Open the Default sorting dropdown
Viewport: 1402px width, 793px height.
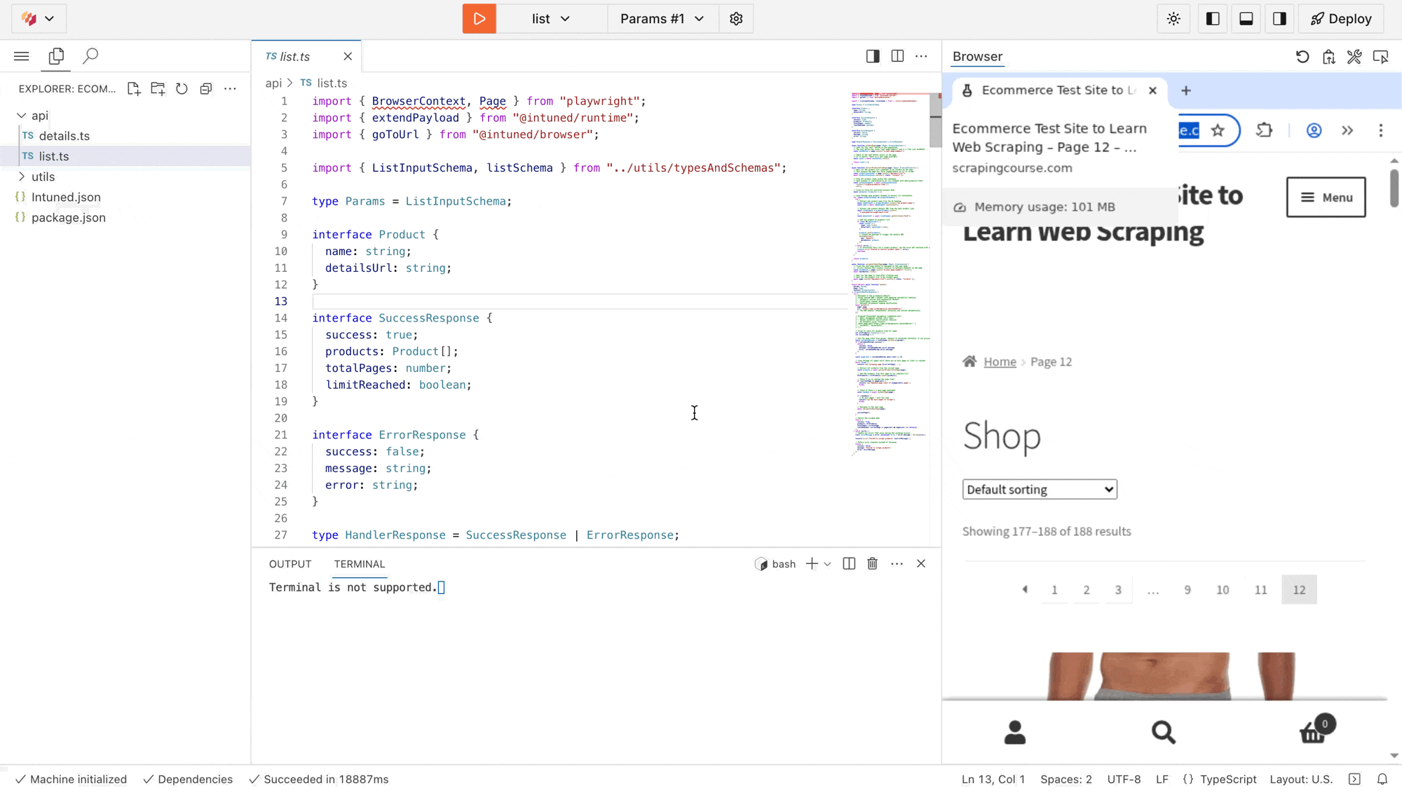coord(1039,489)
